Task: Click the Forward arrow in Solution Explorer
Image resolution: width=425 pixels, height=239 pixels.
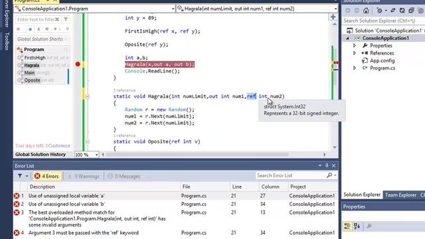Action: tap(357, 11)
